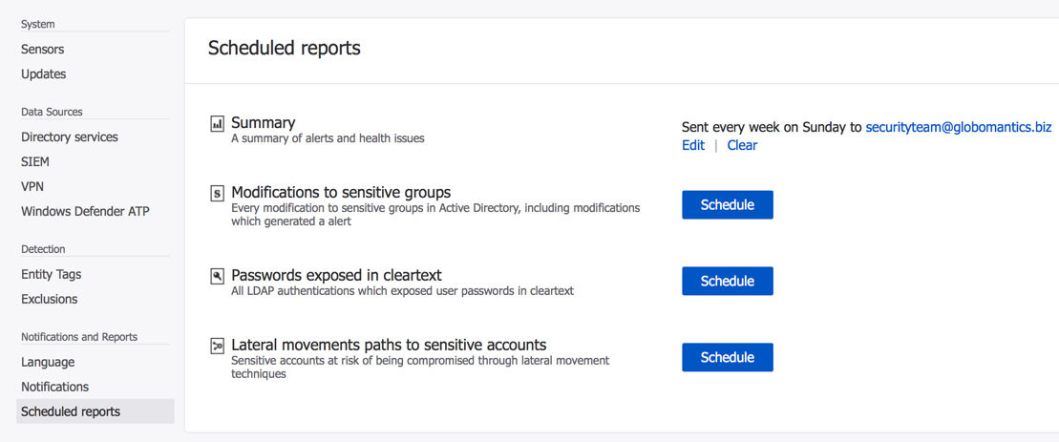The width and height of the screenshot is (1059, 442).
Task: Edit the Summary report schedule
Action: (693, 145)
